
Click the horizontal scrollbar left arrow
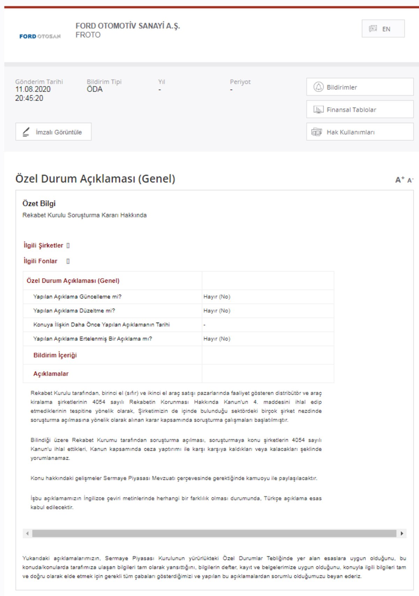pyautogui.click(x=27, y=533)
